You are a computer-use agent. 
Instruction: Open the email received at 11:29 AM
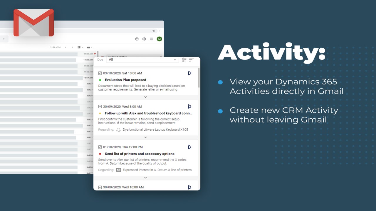pos(47,54)
